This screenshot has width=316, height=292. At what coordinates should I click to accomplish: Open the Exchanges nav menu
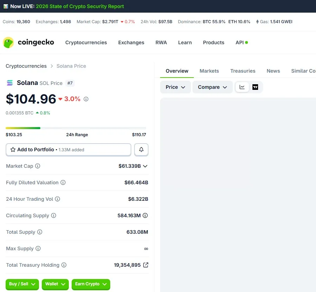tap(131, 42)
